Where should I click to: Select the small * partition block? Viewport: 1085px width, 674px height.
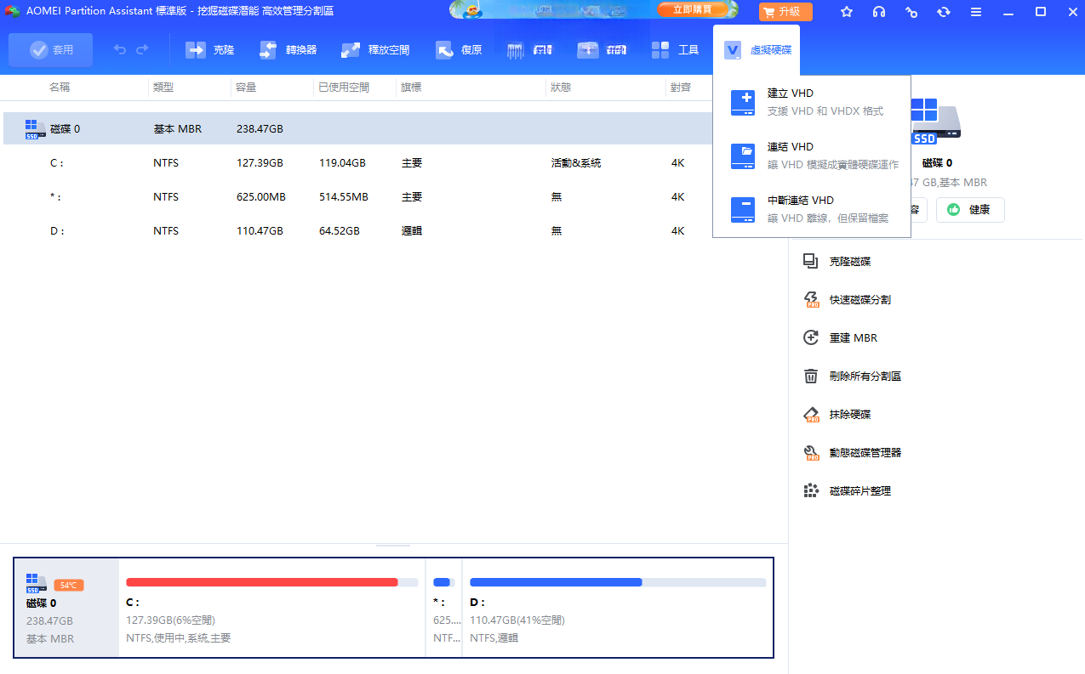tap(443, 608)
